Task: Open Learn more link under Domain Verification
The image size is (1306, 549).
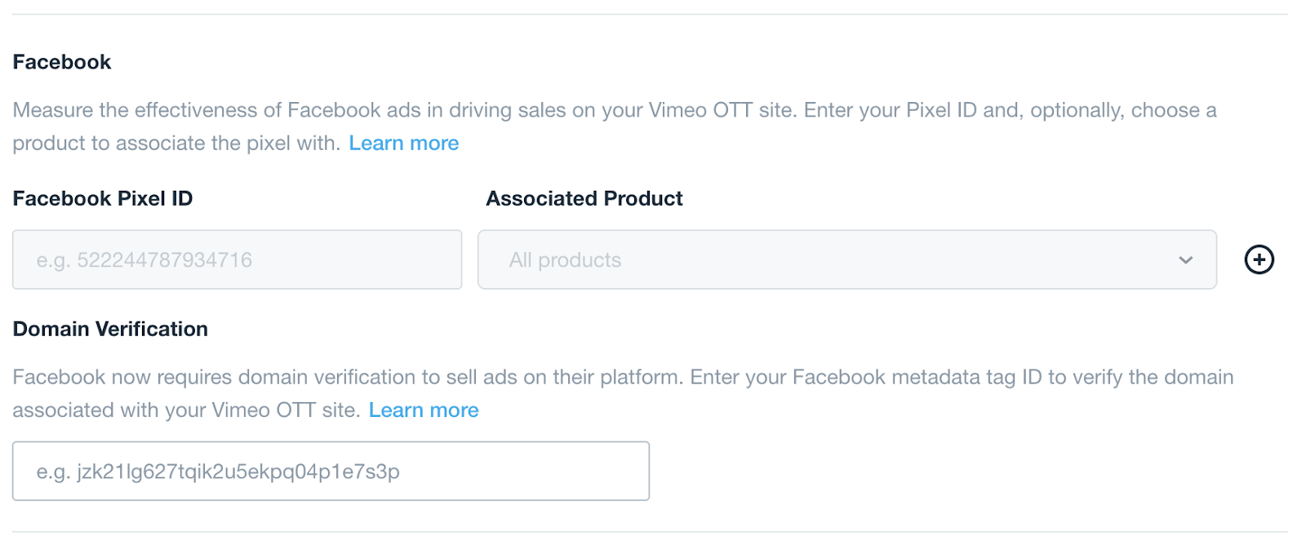Action: coord(423,410)
